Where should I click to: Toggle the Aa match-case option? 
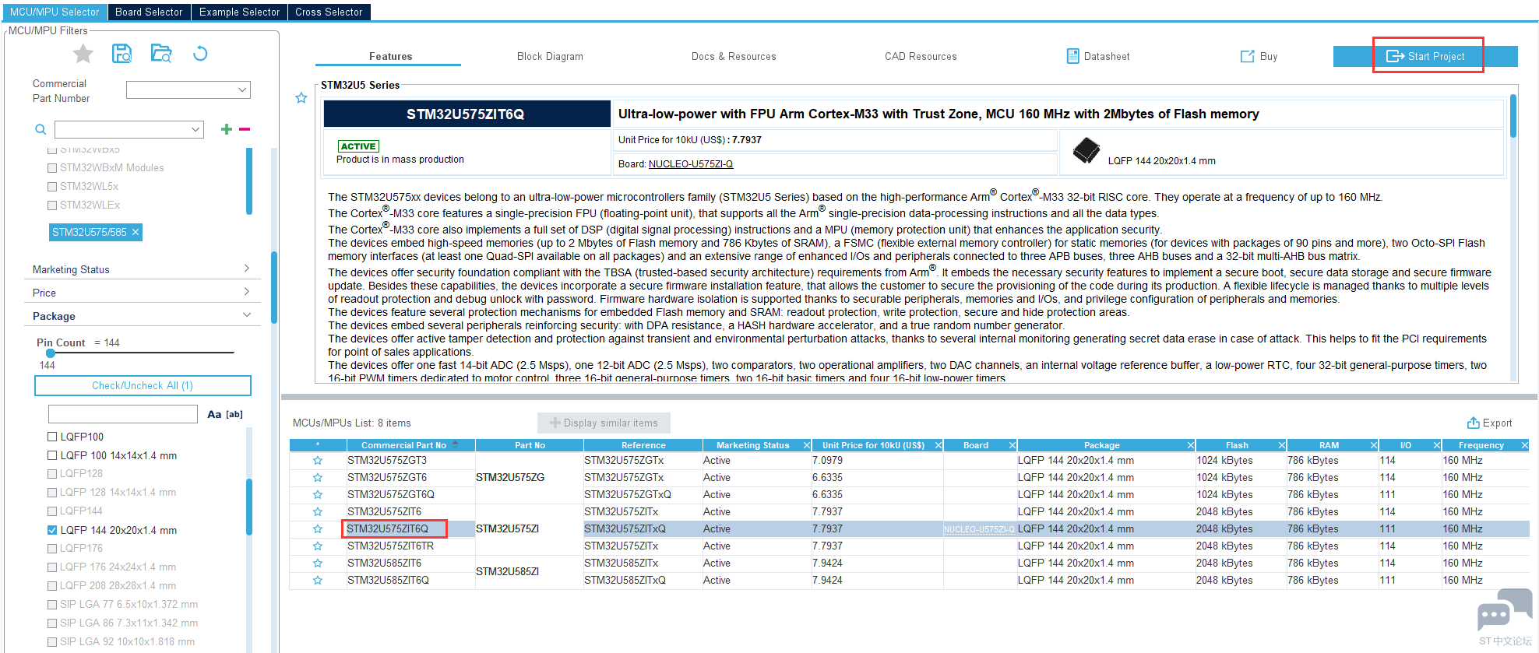[x=214, y=414]
